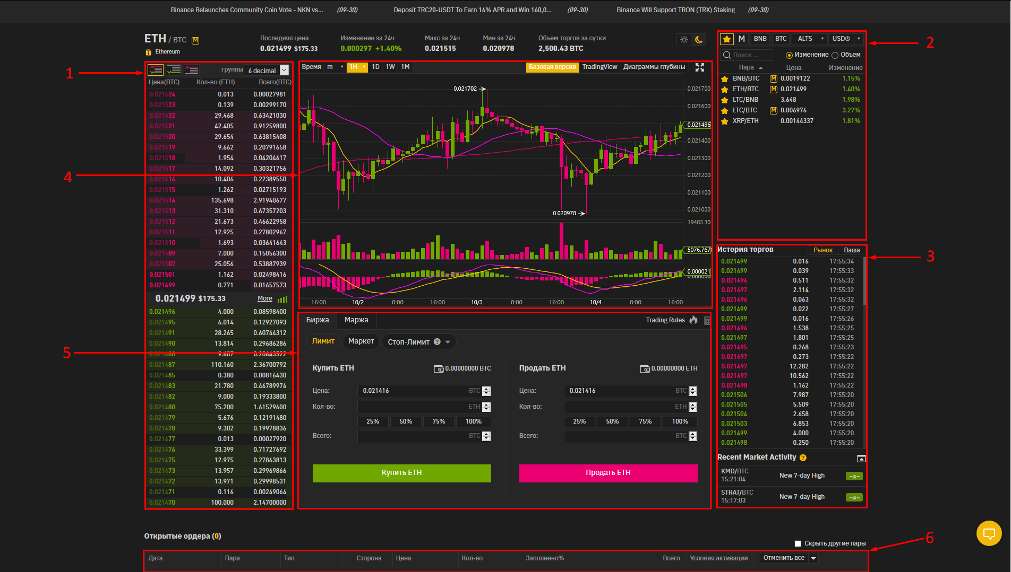Unfavorite ETH/BTC pair star
Screen dimensions: 1011x572
(x=725, y=89)
